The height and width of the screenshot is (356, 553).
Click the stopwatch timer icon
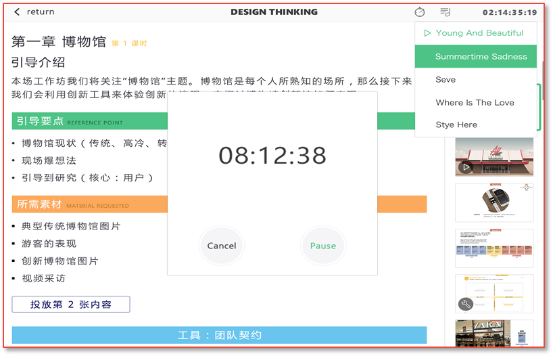pyautogui.click(x=420, y=12)
